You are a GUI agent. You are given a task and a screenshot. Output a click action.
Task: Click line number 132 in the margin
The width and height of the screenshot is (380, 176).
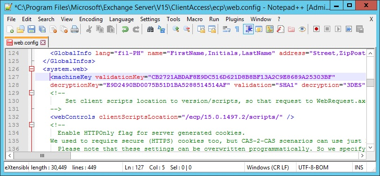tap(14, 117)
